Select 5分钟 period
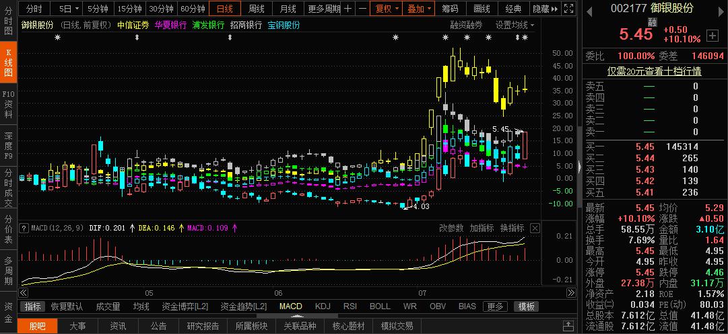The width and height of the screenshot is (728, 334). click(99, 8)
